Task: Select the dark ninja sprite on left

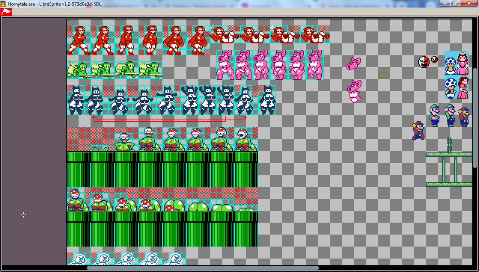Action: (x=75, y=100)
